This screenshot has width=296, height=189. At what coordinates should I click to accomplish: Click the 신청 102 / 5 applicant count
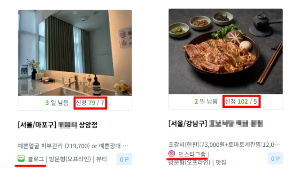pos(241,101)
